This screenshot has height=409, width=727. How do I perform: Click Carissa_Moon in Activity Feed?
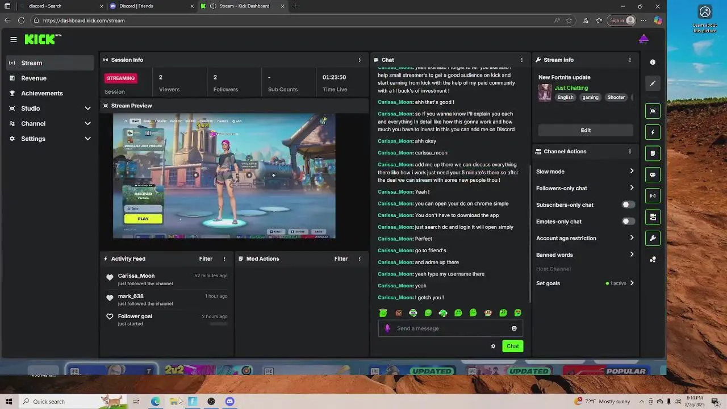click(136, 276)
